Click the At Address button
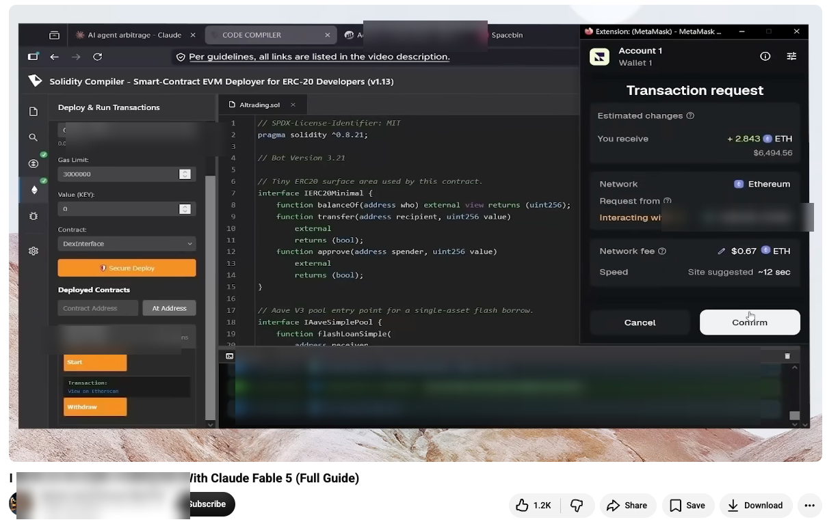The image size is (827, 522). click(169, 308)
